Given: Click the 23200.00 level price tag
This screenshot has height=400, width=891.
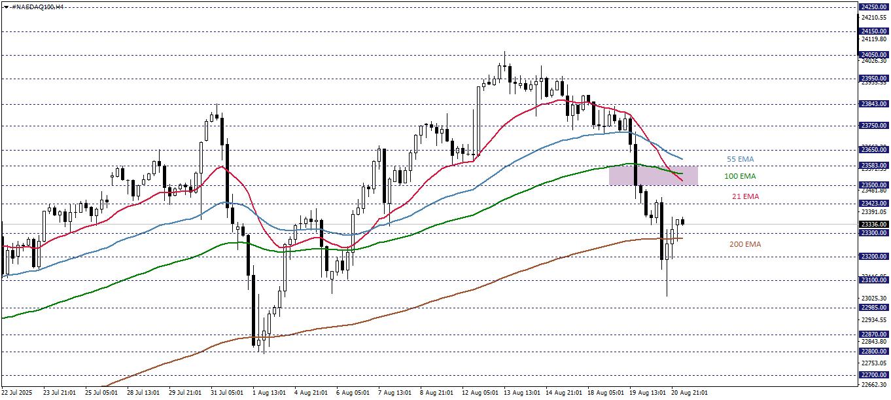Looking at the screenshot, I should [873, 256].
